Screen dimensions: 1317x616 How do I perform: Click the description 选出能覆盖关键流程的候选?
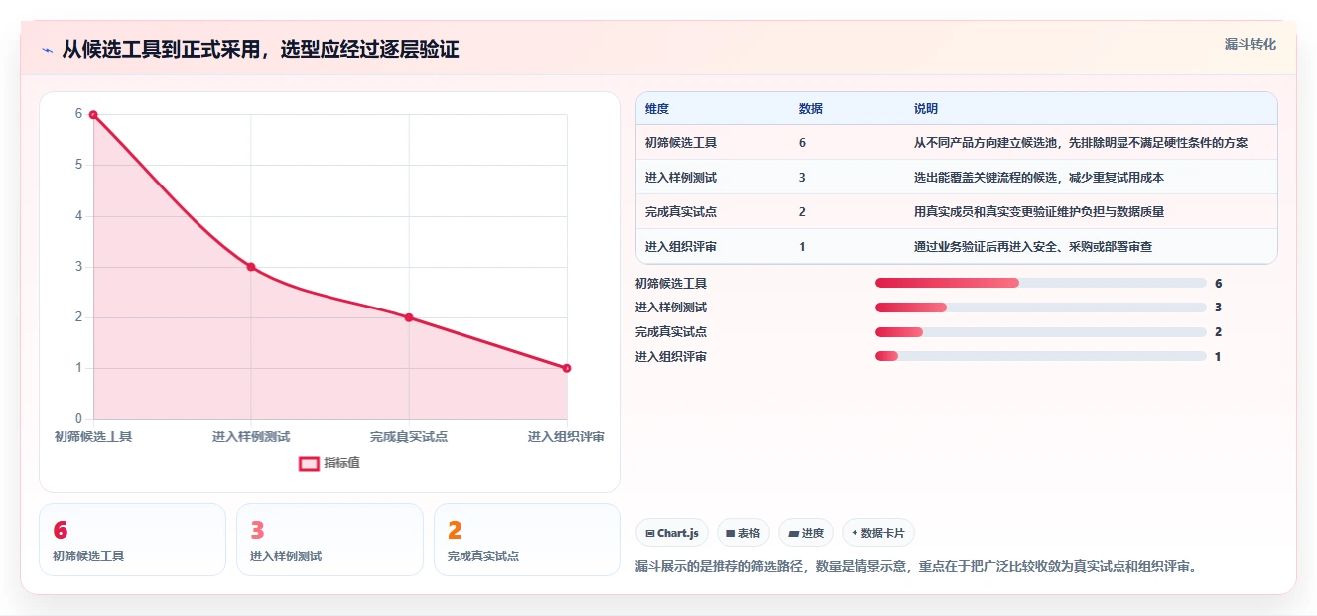pyautogui.click(x=1039, y=178)
